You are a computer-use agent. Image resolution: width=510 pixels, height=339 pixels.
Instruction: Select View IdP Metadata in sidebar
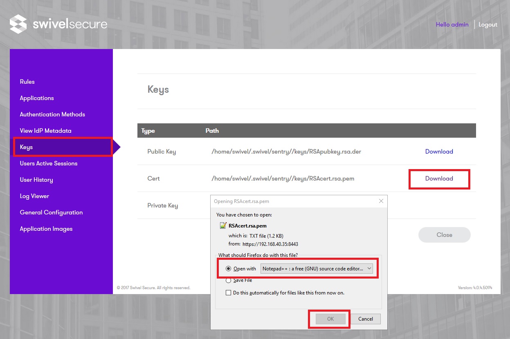(45, 131)
